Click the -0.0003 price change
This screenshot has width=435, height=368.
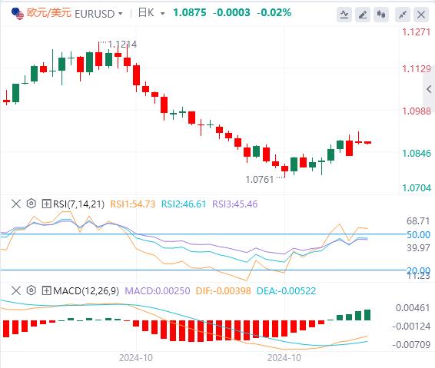point(231,12)
